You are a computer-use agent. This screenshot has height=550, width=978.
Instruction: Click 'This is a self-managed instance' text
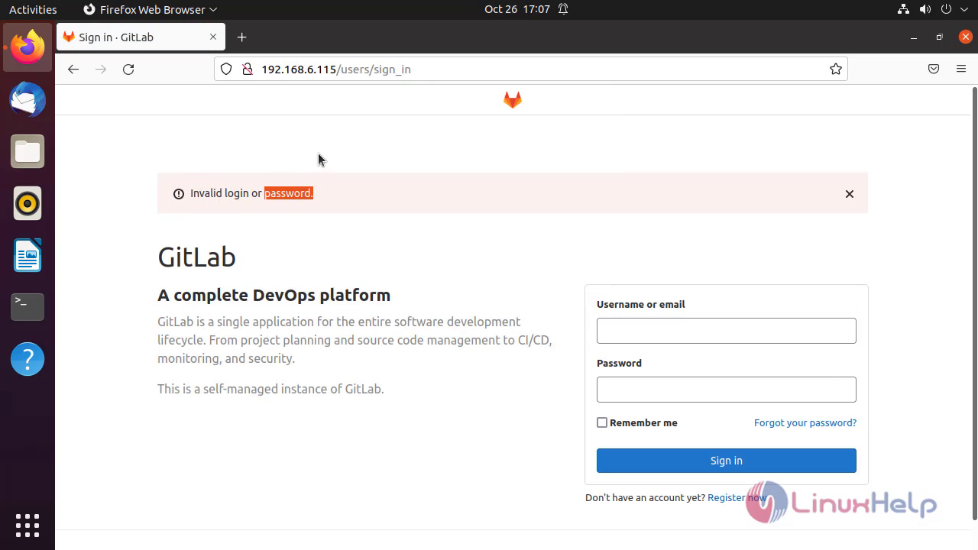270,389
